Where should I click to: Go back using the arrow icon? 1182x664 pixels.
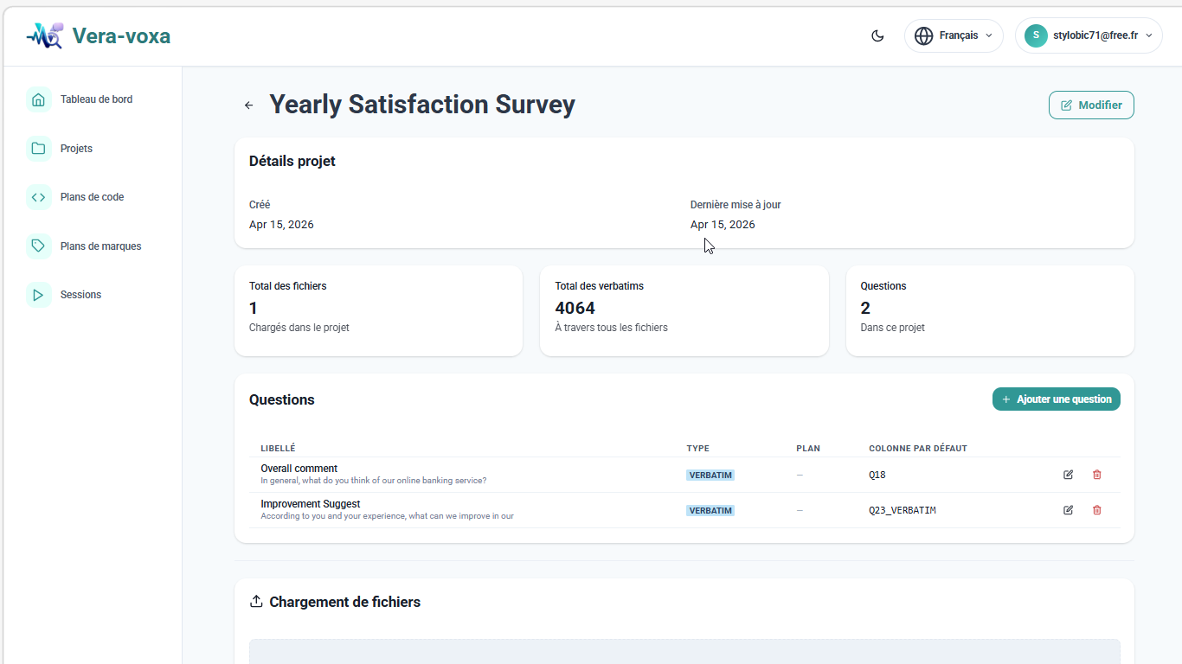point(248,105)
